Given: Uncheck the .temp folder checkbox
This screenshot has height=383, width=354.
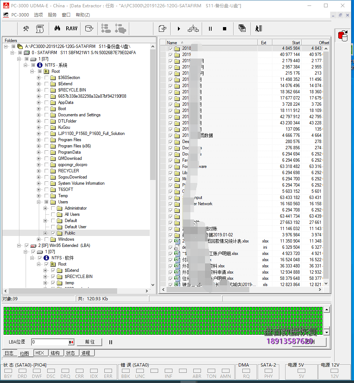Looking at the screenshot, I should (53, 283).
